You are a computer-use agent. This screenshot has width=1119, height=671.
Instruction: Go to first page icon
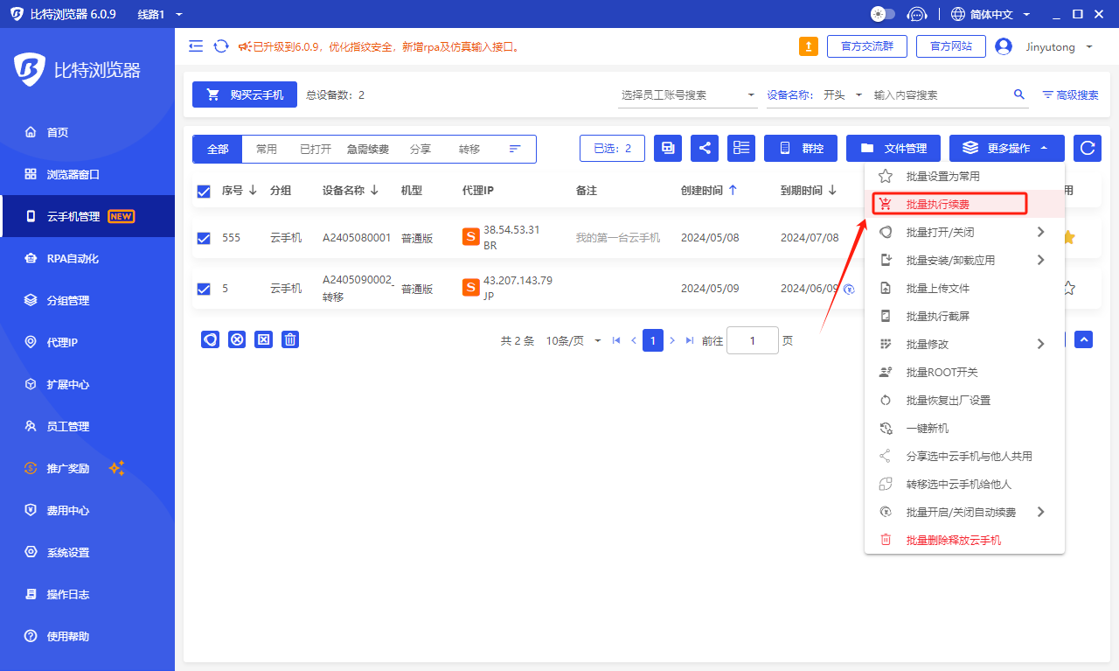point(616,340)
